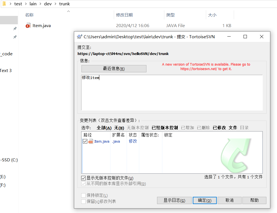Click the TortoiseSVN turtle icon in title bar

80,37
